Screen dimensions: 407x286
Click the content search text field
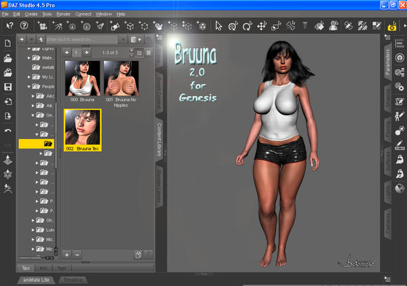(82, 39)
